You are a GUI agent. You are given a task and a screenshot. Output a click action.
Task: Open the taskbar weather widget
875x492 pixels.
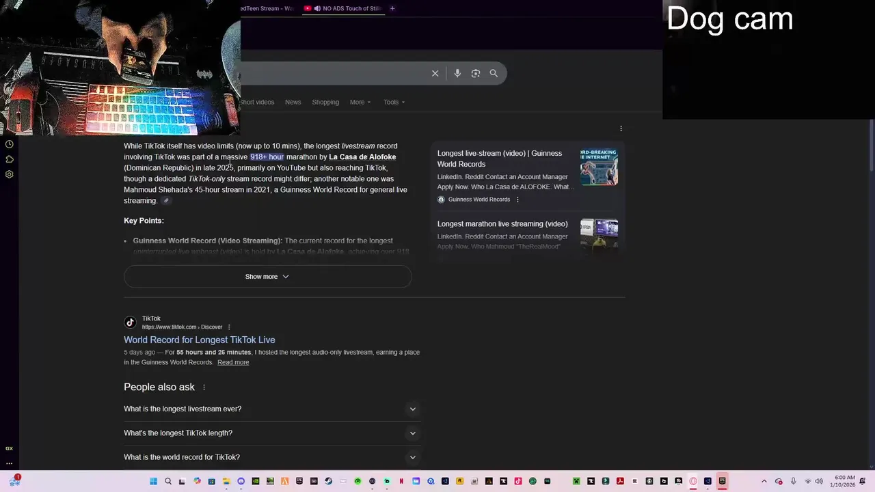(14, 481)
